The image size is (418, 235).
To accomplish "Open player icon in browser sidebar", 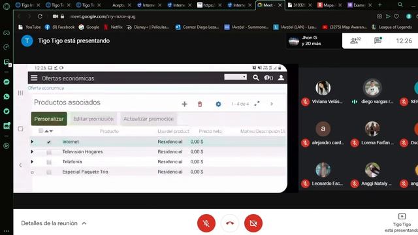I will click(x=7, y=146).
